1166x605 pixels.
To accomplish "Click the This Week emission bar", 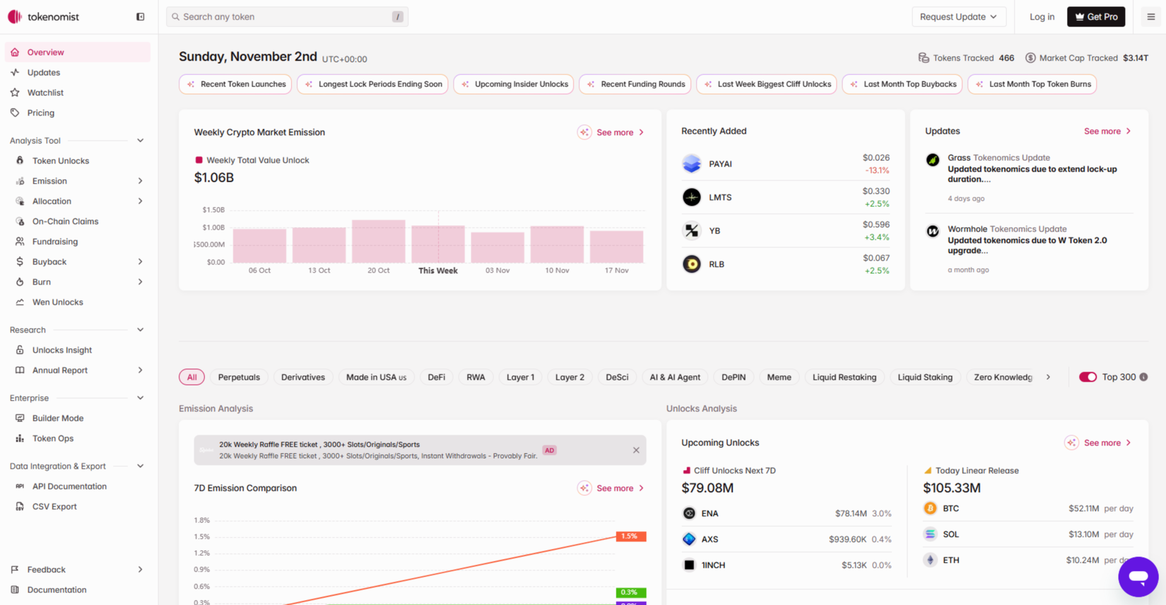I will point(438,244).
